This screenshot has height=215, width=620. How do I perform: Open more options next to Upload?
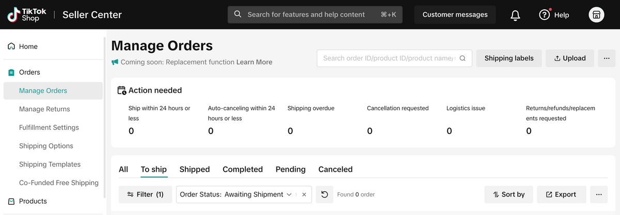(607, 58)
